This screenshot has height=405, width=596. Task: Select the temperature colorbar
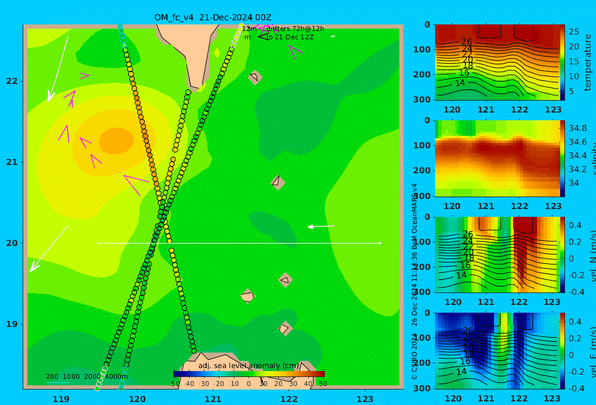[563, 63]
